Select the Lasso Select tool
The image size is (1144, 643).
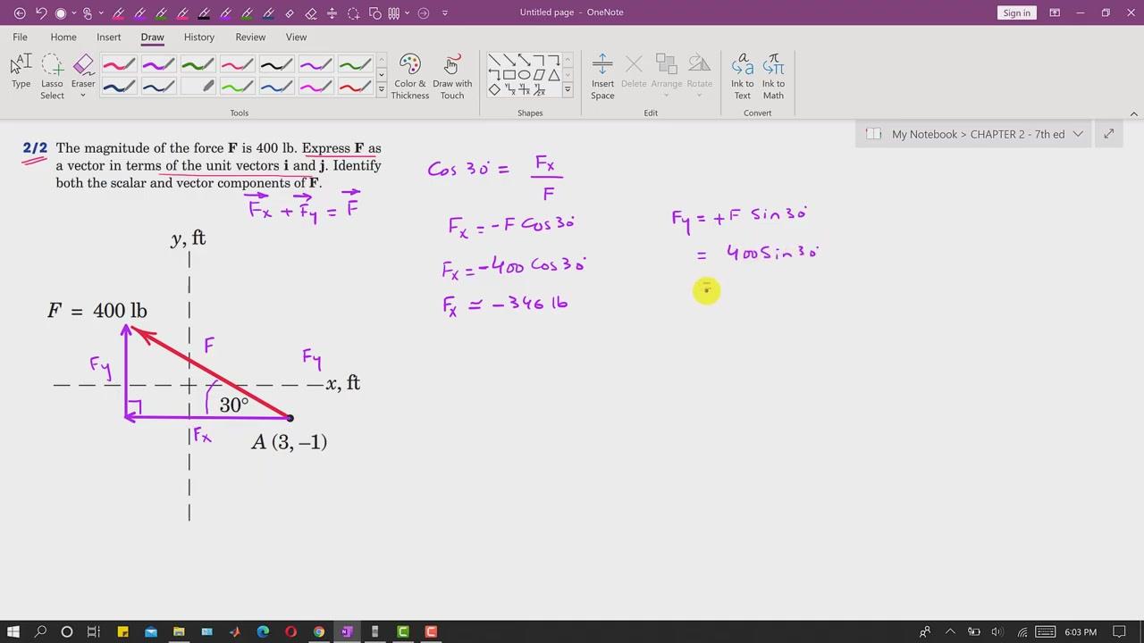(52, 76)
